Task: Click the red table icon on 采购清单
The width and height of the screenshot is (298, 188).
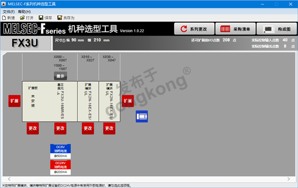Action: point(225,29)
